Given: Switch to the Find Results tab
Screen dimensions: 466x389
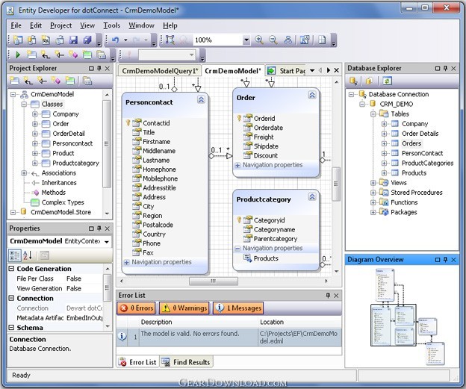Looking at the screenshot, I should 187,362.
